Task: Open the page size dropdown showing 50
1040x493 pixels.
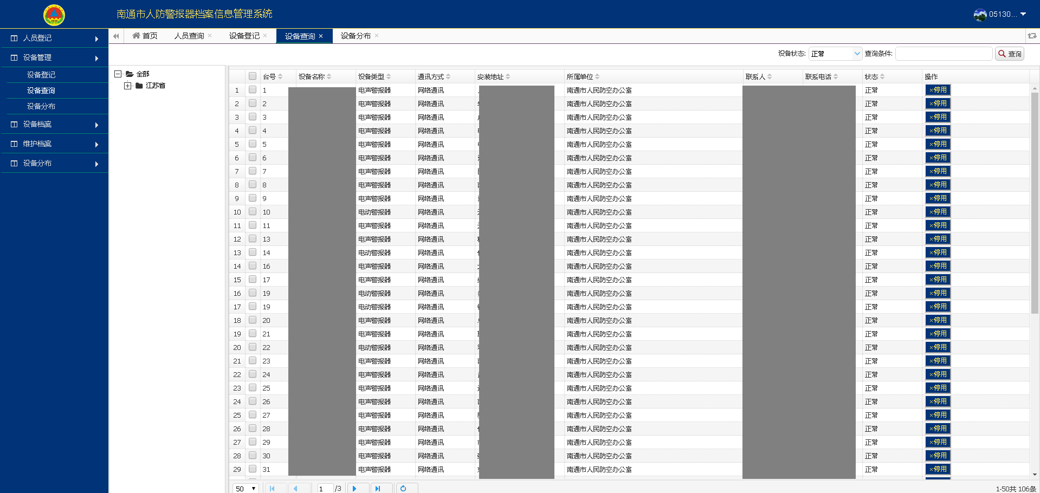Action: tap(246, 488)
